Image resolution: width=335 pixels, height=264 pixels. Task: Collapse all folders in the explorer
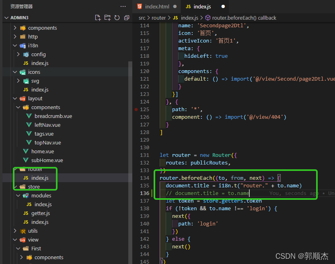click(127, 18)
